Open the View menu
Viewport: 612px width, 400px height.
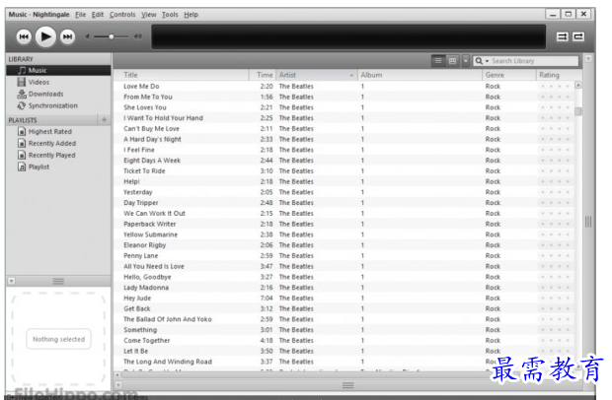pyautogui.click(x=149, y=15)
